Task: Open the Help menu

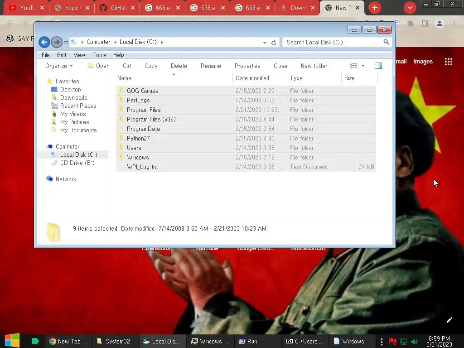Action: (x=118, y=55)
